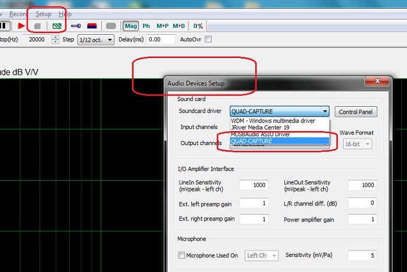Enable the AutoOvr checkbox
Image resolution: width=407 pixels, height=272 pixels.
tap(208, 39)
